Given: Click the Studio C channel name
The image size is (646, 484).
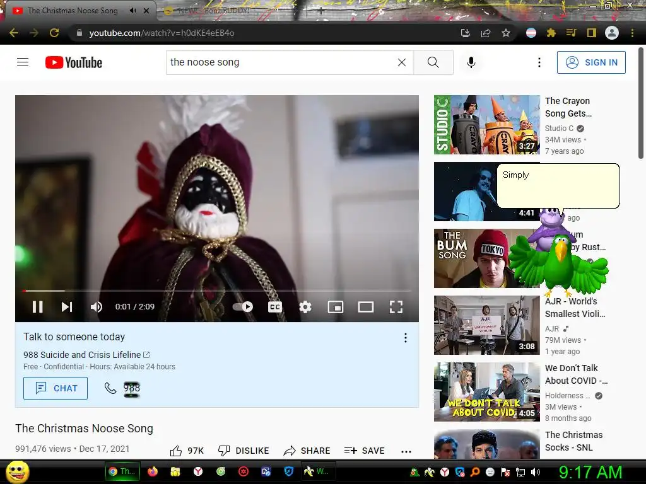Looking at the screenshot, I should tap(559, 129).
